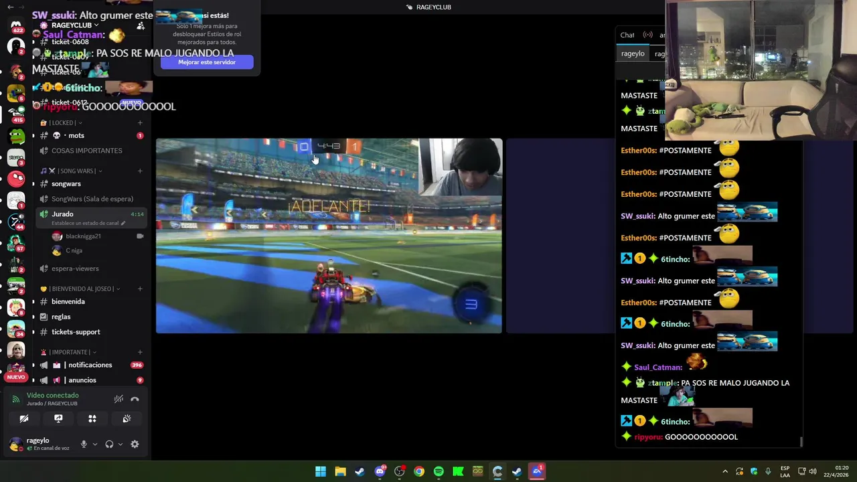This screenshot has height=482, width=857.
Task: Open Google Chrome from taskbar
Action: click(419, 471)
